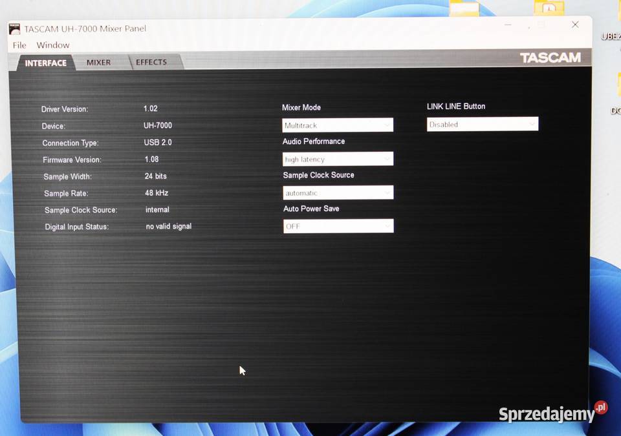Minimize the Mixer Panel window
This screenshot has height=436, width=621.
point(508,25)
